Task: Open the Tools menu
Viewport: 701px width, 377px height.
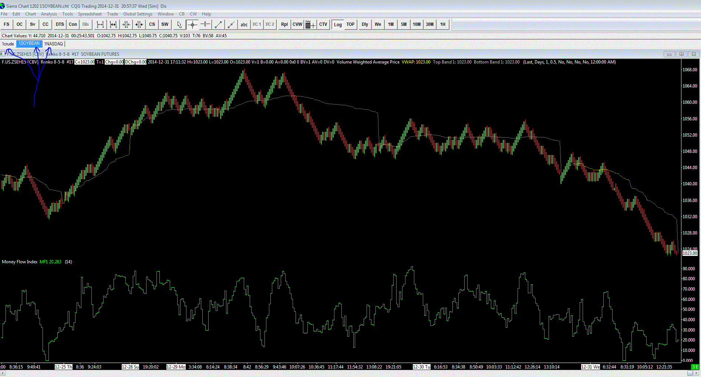Action: pyautogui.click(x=67, y=14)
